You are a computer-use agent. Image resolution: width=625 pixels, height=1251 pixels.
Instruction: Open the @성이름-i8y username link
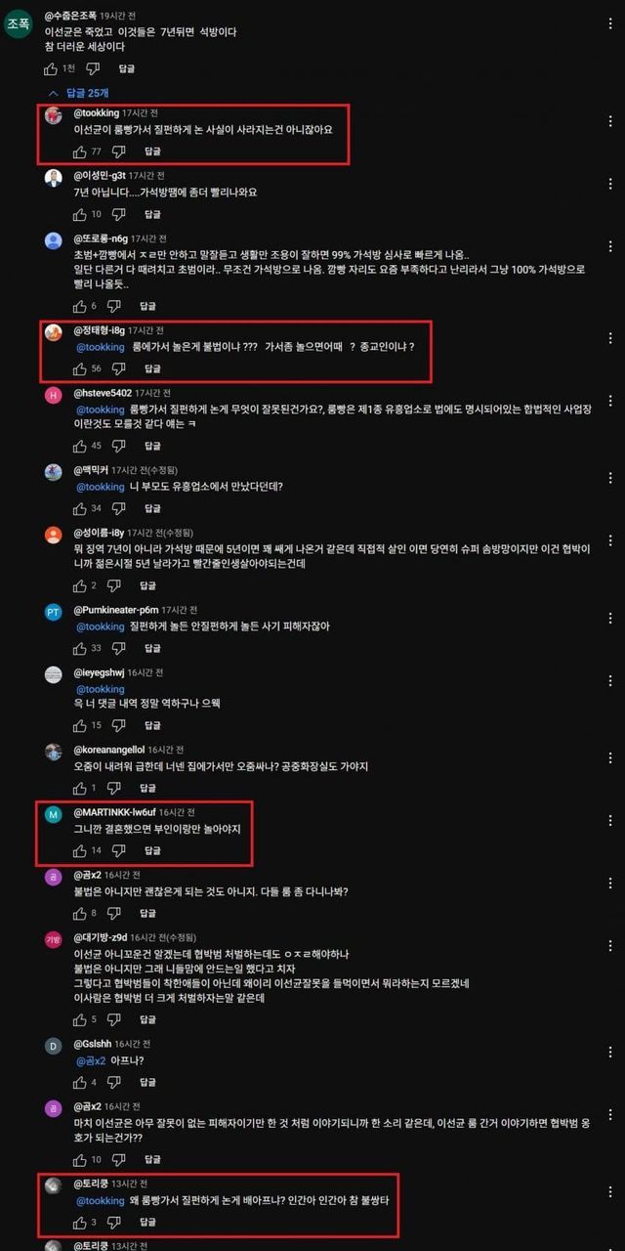99,533
